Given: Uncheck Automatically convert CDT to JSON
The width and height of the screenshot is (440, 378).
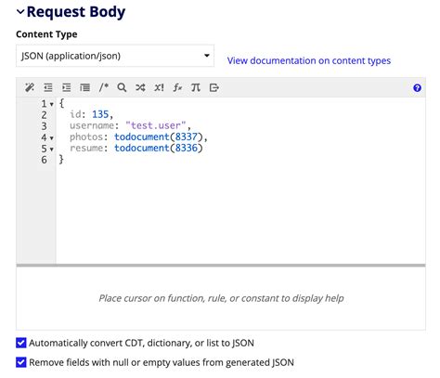Looking at the screenshot, I should (x=21, y=343).
